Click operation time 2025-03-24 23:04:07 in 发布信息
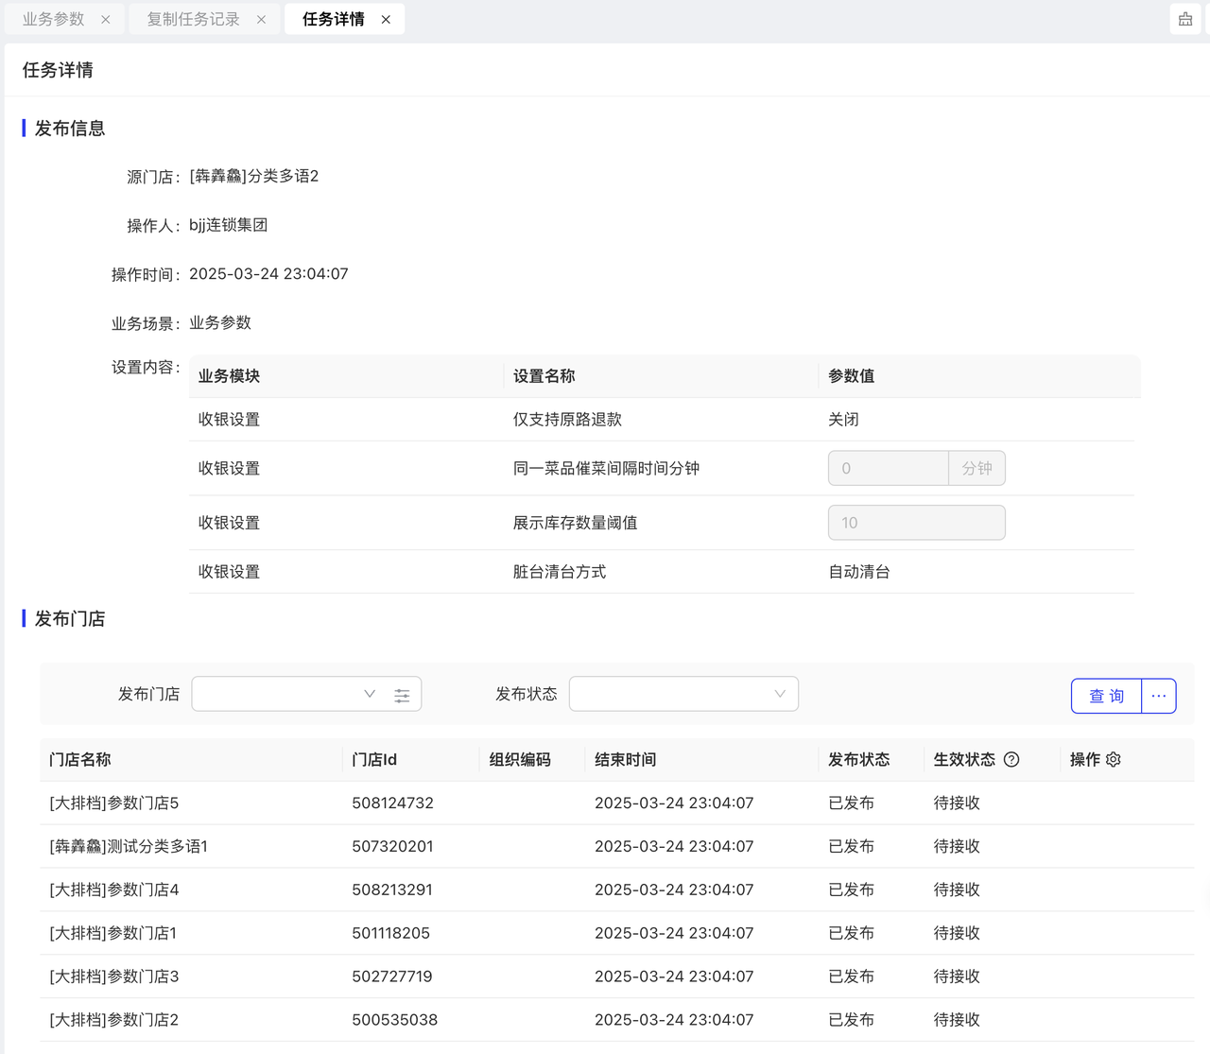 (268, 274)
